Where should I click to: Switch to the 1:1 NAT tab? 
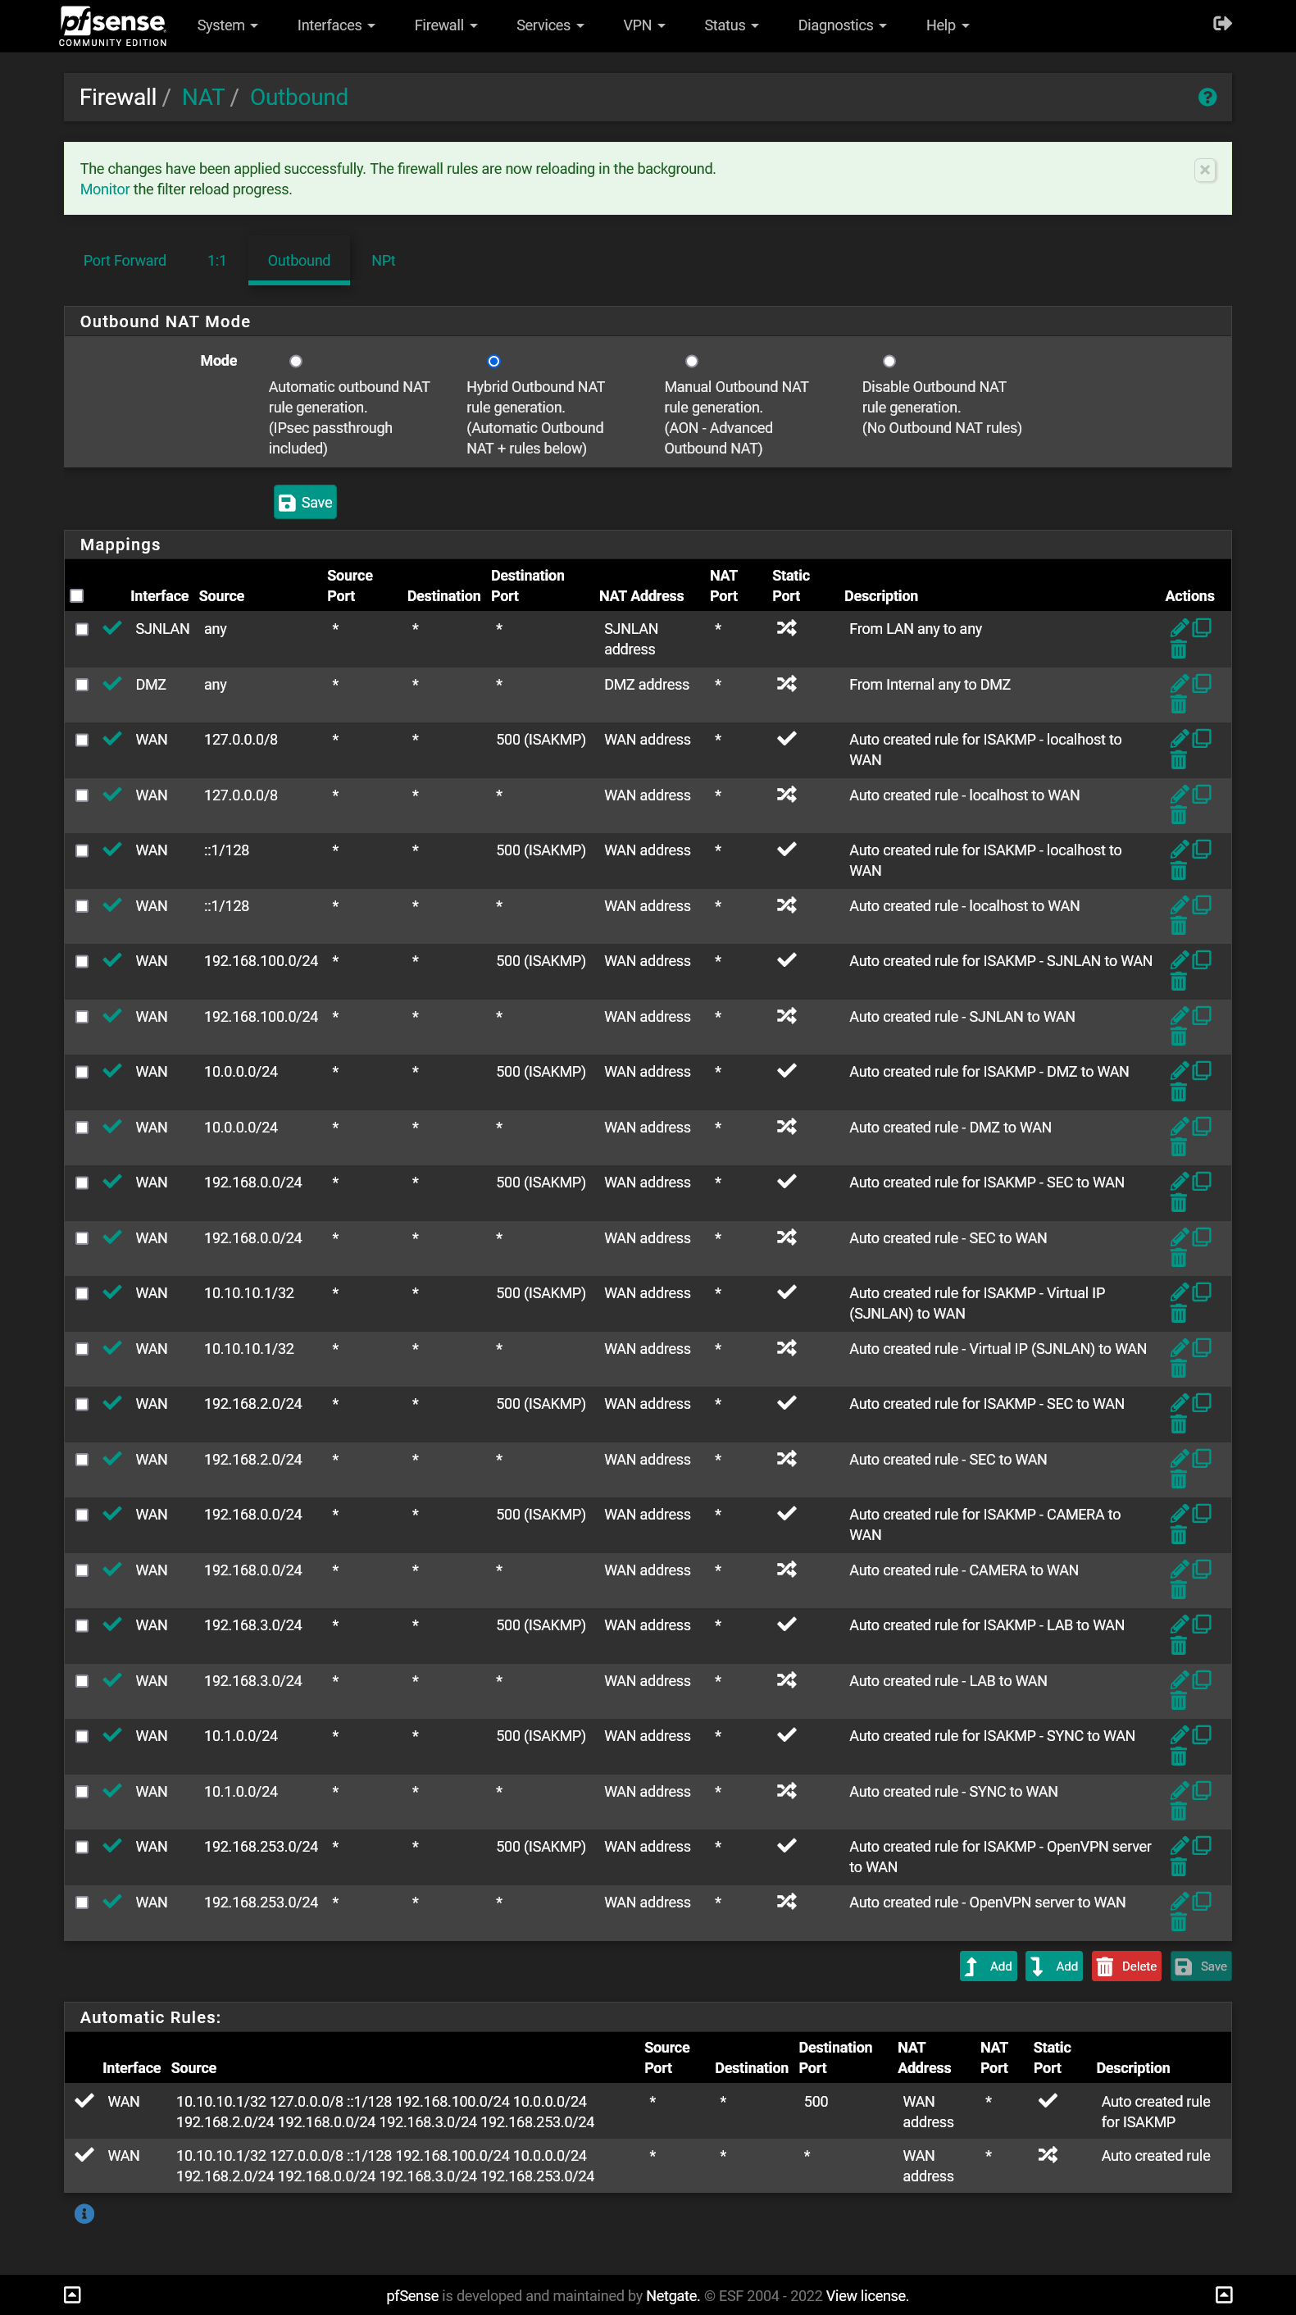point(216,261)
